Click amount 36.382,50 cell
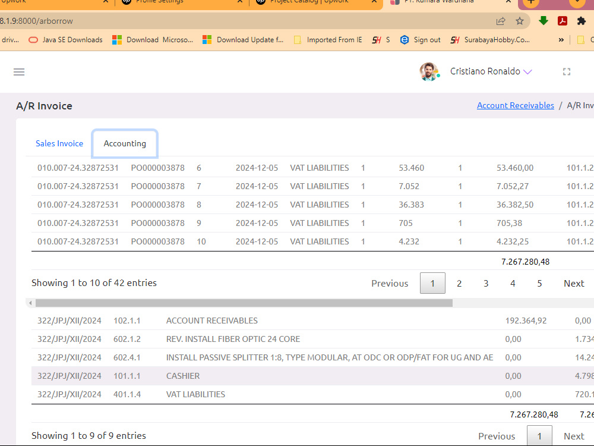 515,205
